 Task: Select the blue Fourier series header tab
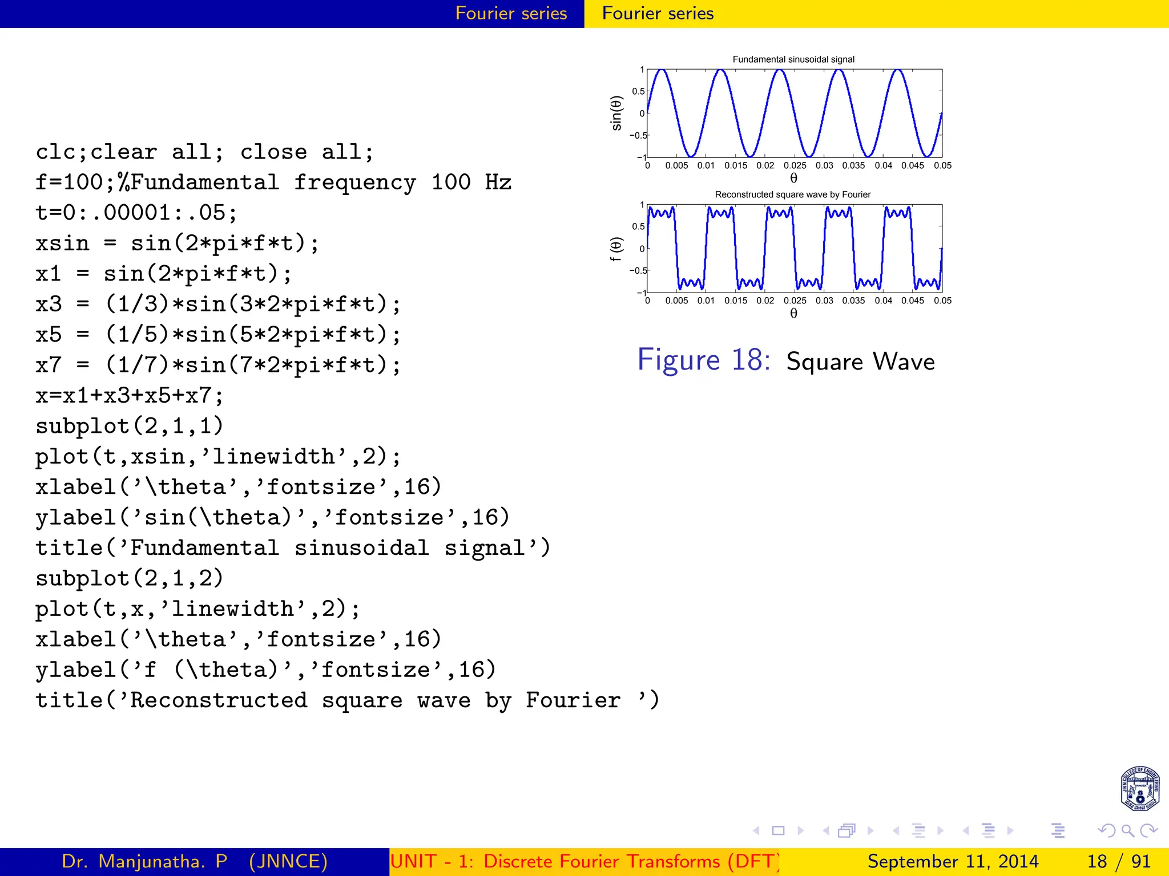(x=511, y=14)
